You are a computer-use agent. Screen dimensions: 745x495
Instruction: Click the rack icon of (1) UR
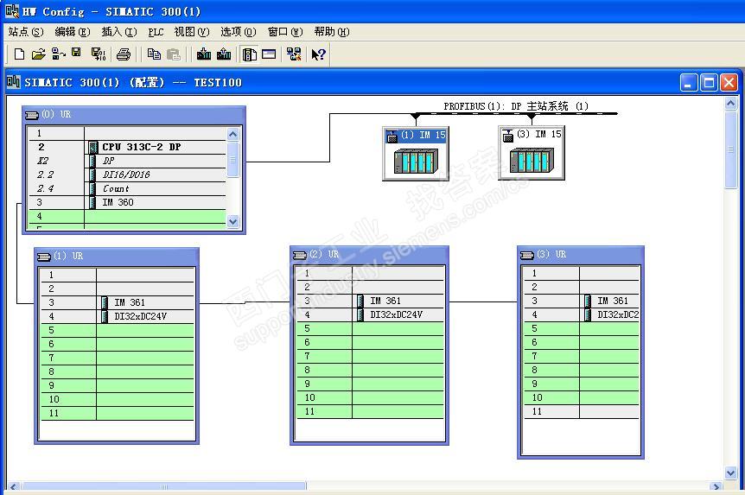(44, 257)
